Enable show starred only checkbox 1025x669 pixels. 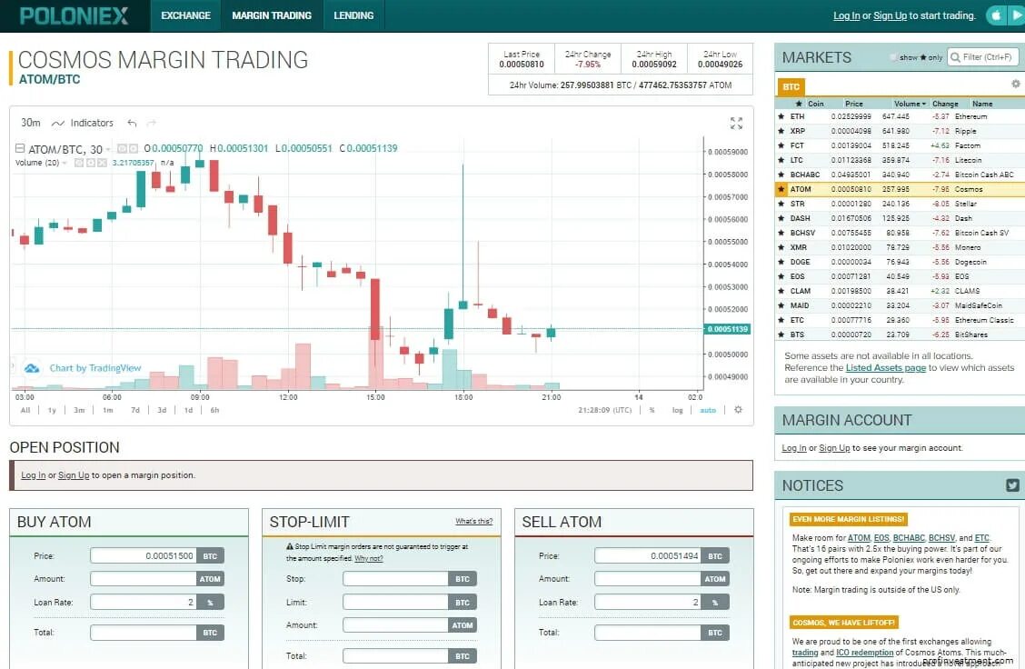tap(893, 57)
